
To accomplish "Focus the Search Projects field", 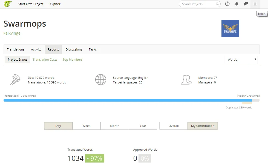I will 200,4.
